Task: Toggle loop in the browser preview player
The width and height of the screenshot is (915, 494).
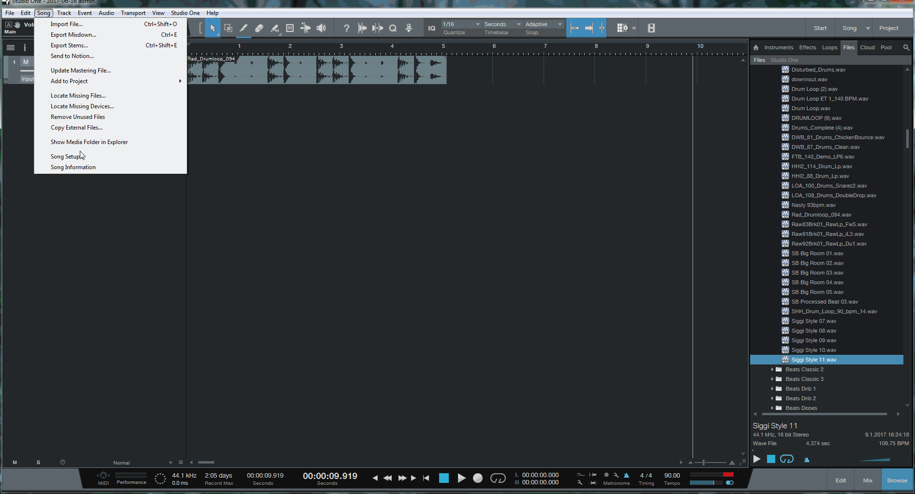Action: click(x=787, y=459)
